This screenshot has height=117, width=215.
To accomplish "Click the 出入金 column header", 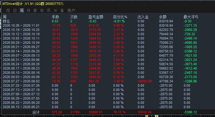I will [143, 17].
